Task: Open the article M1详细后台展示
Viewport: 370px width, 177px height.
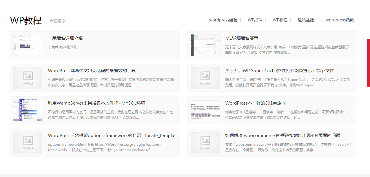Action: click(x=242, y=38)
